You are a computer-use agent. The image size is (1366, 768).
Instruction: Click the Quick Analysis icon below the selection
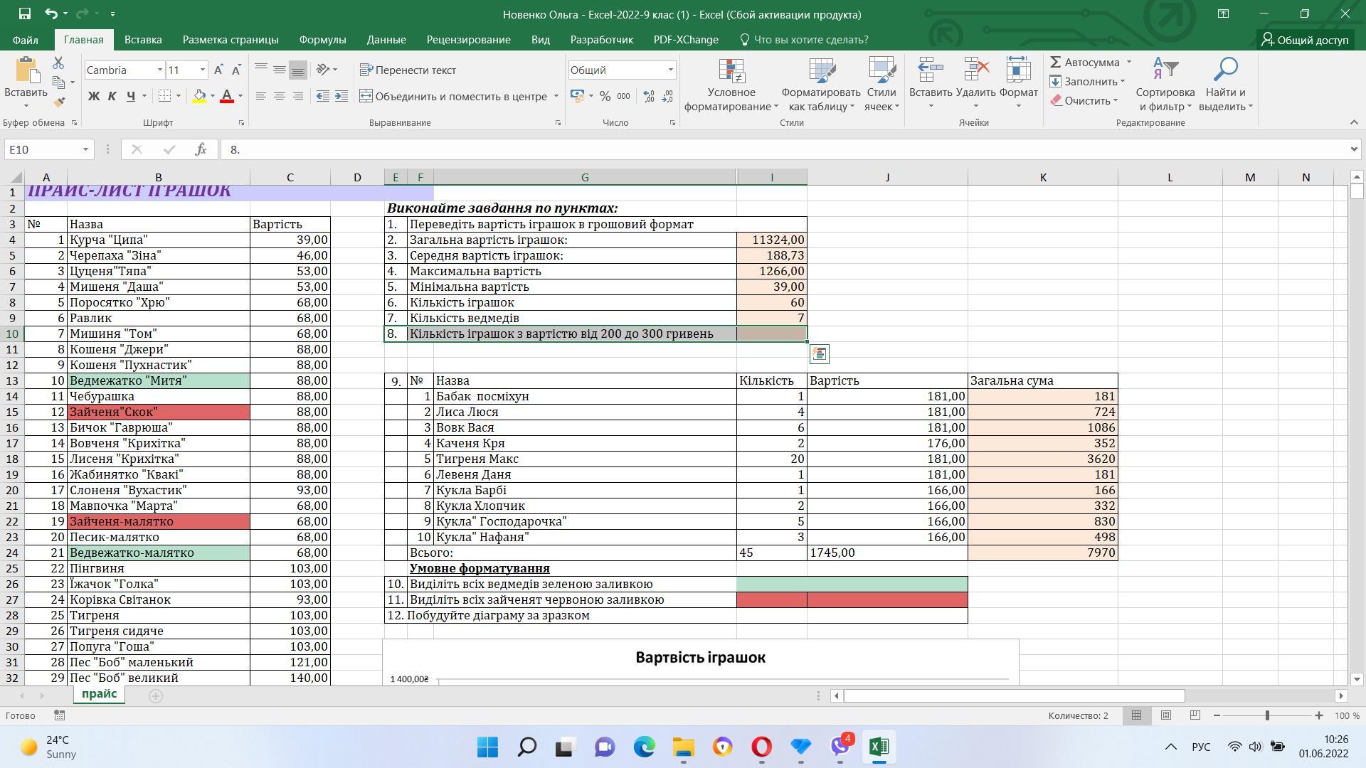pos(819,353)
